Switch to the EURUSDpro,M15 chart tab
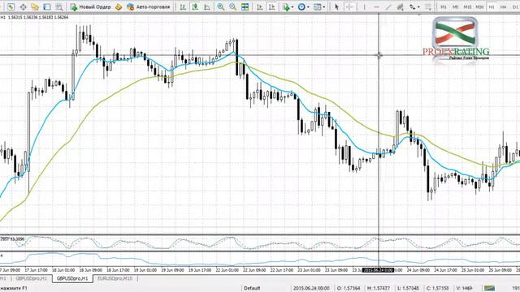This screenshot has height=292, width=520. (115, 278)
